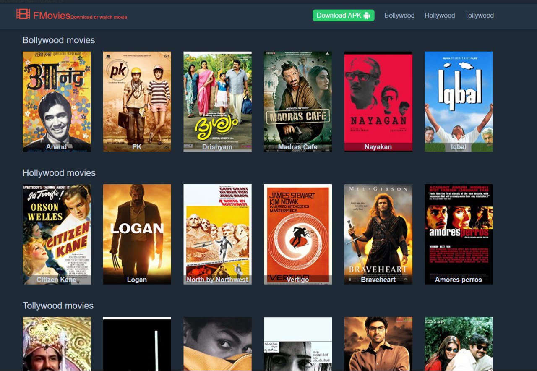Click the Download APK button
The width and height of the screenshot is (537, 371).
coord(343,16)
